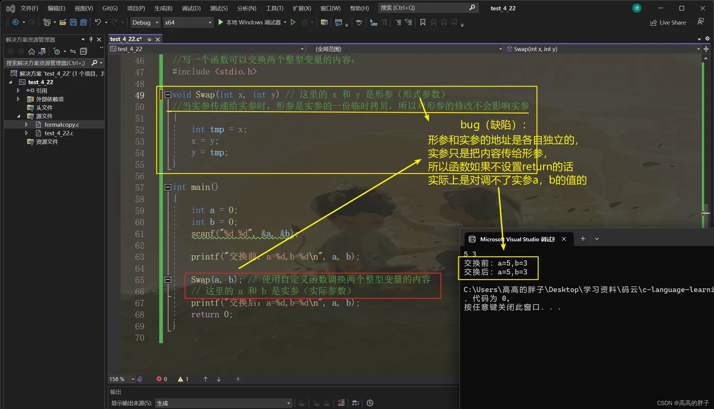
Task: Collapse the 源文件 folder node
Action: click(18, 116)
